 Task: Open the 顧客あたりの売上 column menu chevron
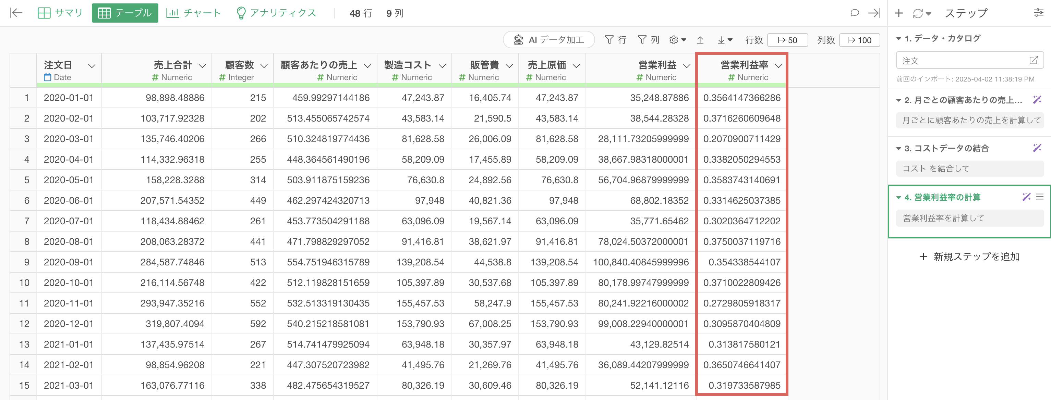[x=367, y=66]
